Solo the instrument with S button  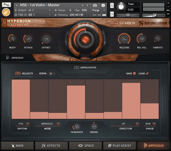click(112, 5)
